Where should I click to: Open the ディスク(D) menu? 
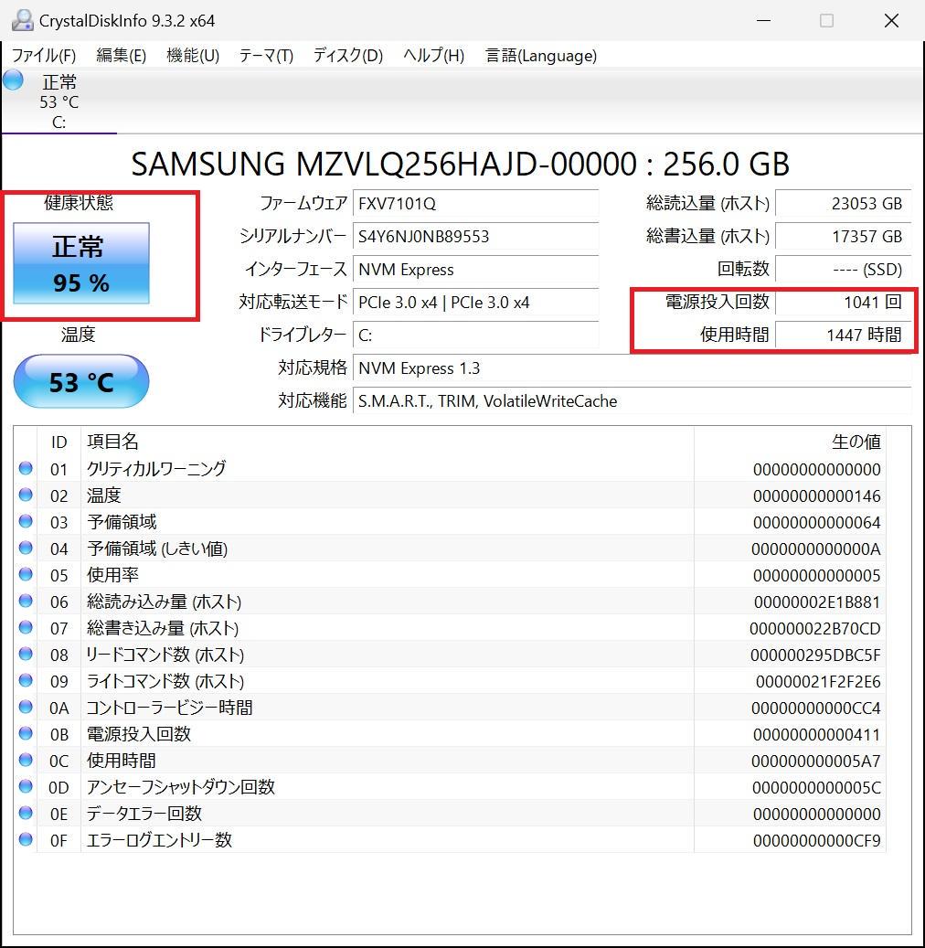coord(347,56)
